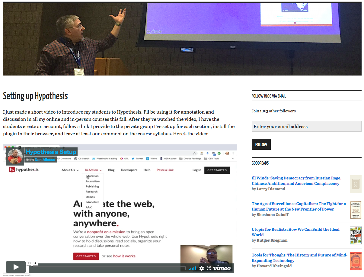Choose Education from the In Action menu

[92, 176]
